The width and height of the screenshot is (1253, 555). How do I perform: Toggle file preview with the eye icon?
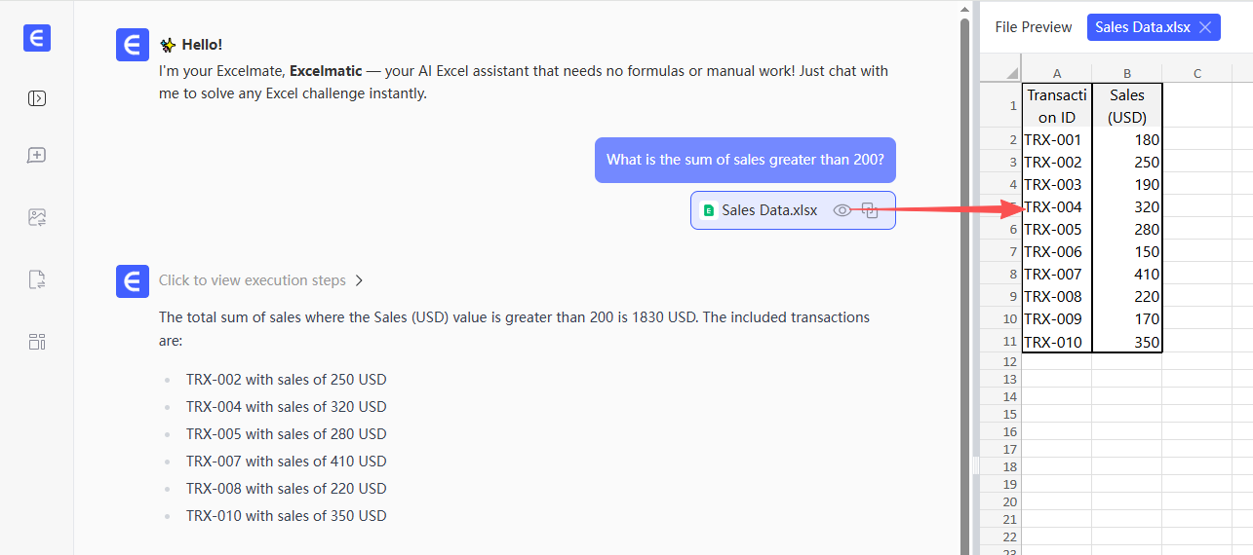[842, 210]
